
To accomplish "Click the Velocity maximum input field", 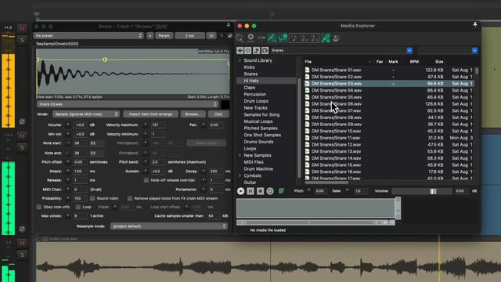I will coord(158,125).
